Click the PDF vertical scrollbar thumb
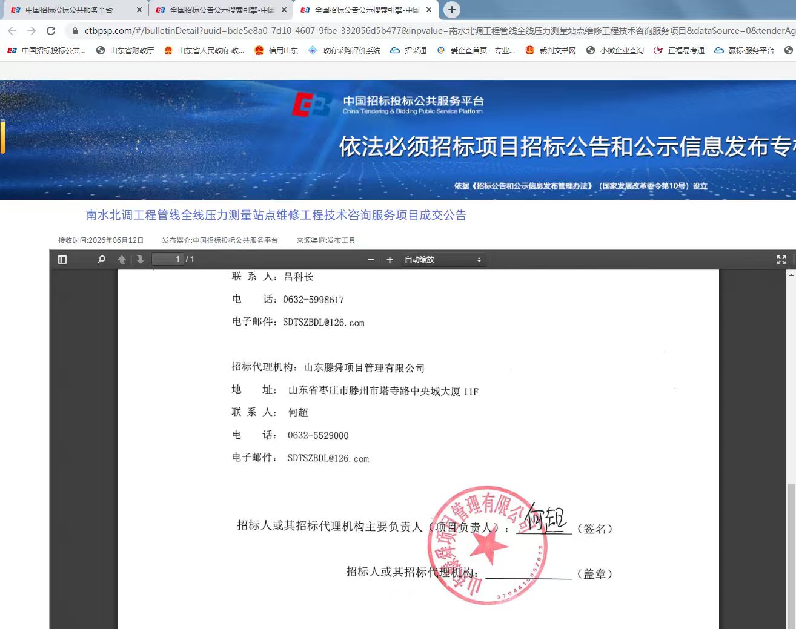Viewport: 796px width, 629px height. (791, 556)
